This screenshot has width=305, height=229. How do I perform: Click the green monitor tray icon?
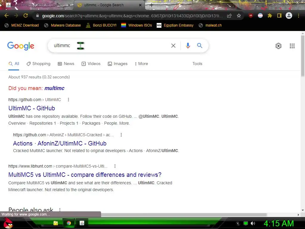point(246,223)
